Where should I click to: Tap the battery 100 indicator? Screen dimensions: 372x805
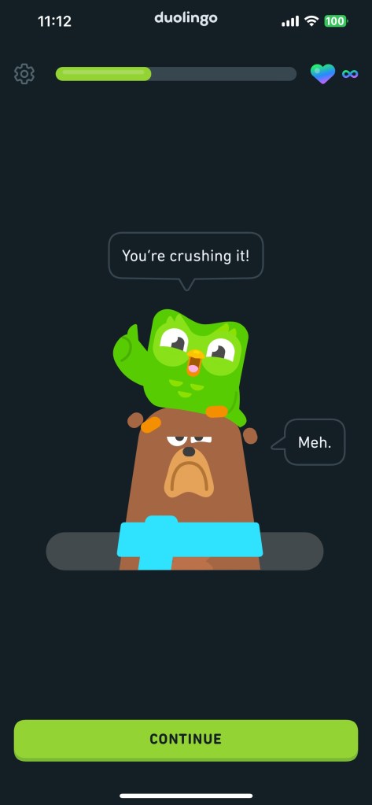point(336,21)
